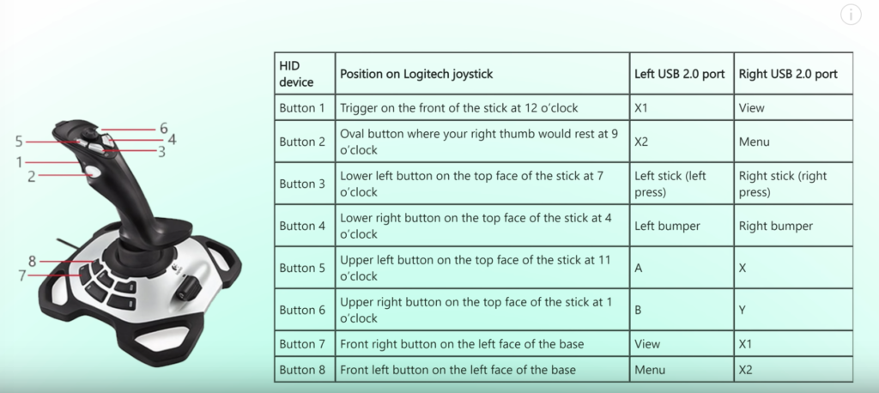Click number 7 label near base buttons
This screenshot has width=879, height=393.
coord(21,275)
